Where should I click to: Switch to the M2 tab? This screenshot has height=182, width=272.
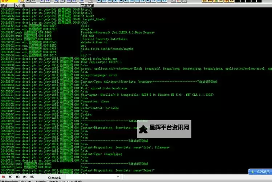pyautogui.click(x=11, y=177)
